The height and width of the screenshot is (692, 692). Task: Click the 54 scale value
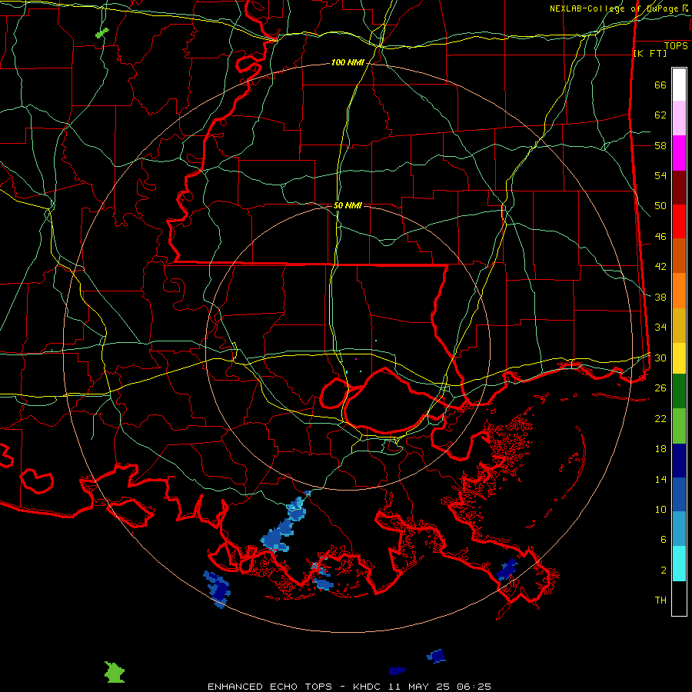(x=660, y=175)
